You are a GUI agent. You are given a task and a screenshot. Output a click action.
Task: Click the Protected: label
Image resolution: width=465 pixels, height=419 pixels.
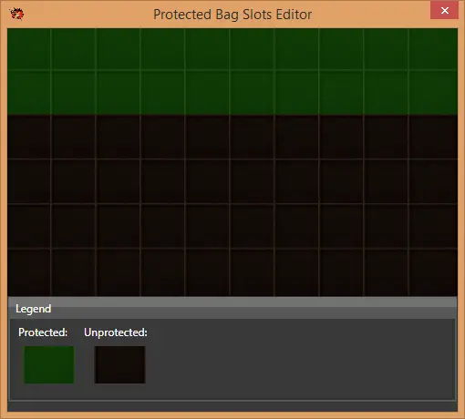(x=43, y=332)
